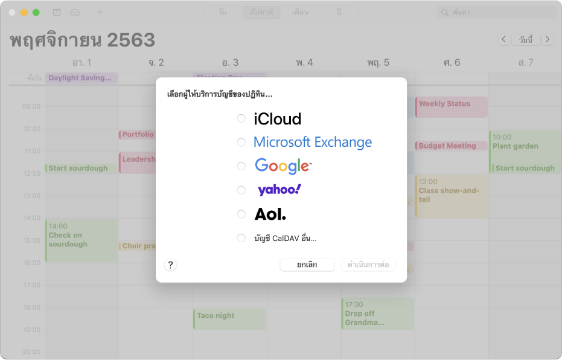The height and width of the screenshot is (360, 562).
Task: Click the Microsoft Exchange logo
Action: point(313,142)
